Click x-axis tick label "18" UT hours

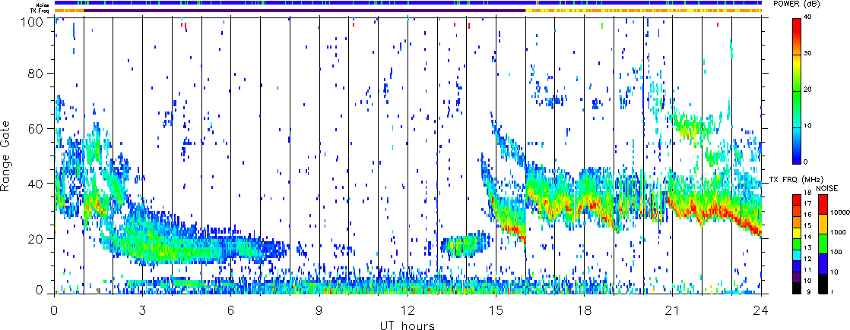click(585, 310)
